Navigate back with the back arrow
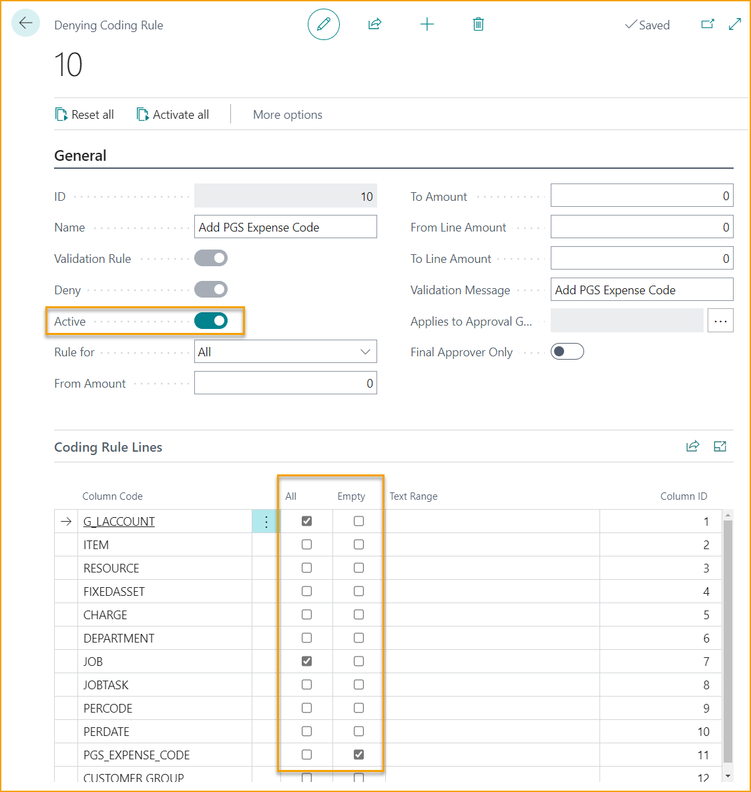This screenshot has height=792, width=751. point(25,23)
